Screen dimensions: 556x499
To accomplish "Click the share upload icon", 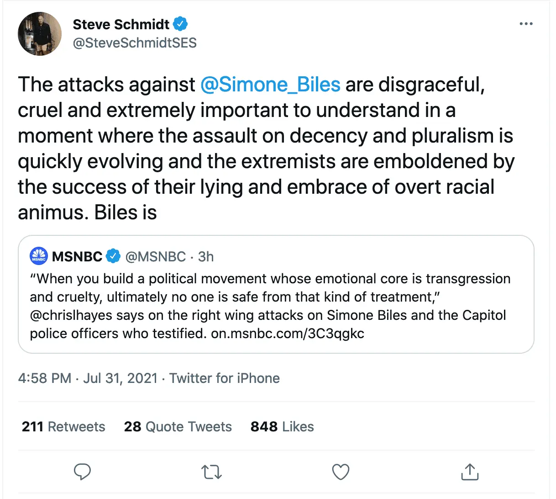I will [x=470, y=472].
